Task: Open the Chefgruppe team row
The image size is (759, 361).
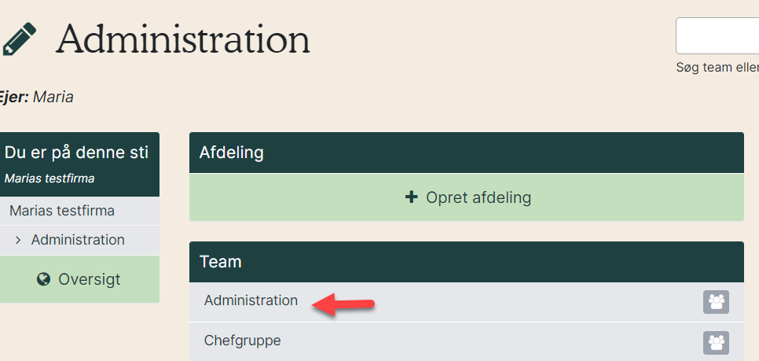Action: tap(467, 341)
